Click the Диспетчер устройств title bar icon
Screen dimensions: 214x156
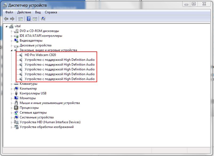pyautogui.click(x=5, y=5)
